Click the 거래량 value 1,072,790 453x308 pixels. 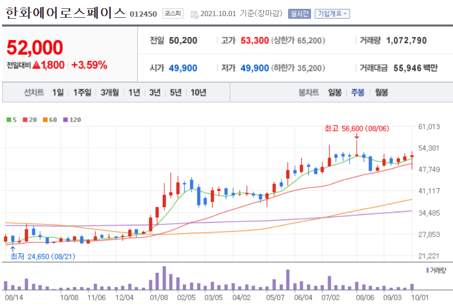(407, 41)
